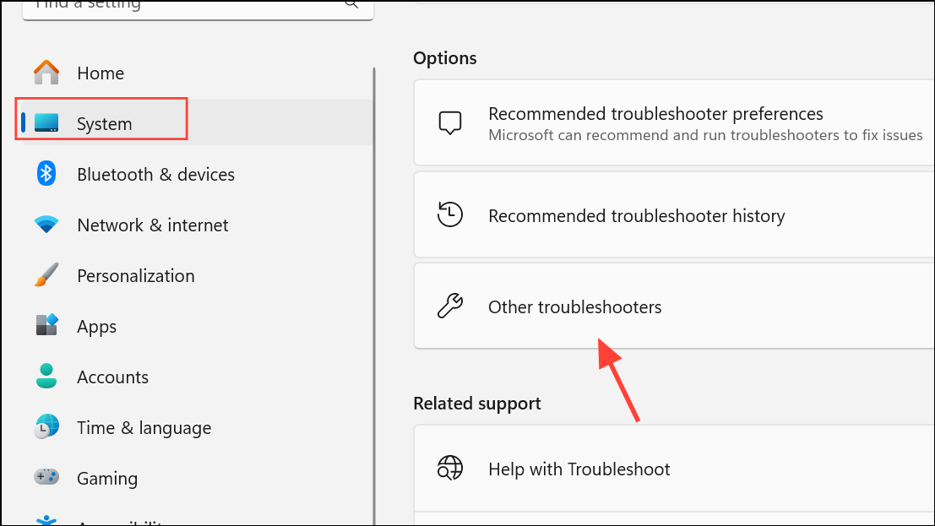The image size is (935, 526).
Task: Open Time & language settings
Action: [x=144, y=428]
